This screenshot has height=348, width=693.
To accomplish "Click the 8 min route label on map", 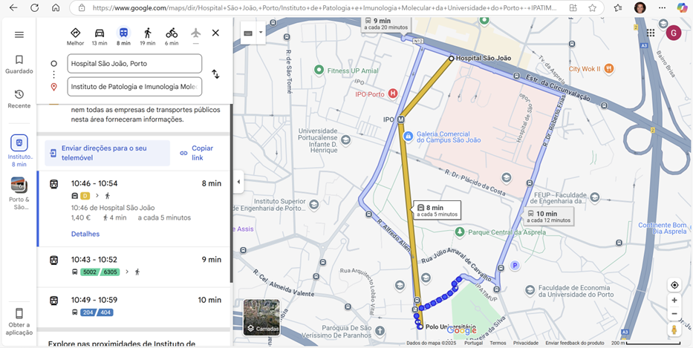I will [437, 210].
